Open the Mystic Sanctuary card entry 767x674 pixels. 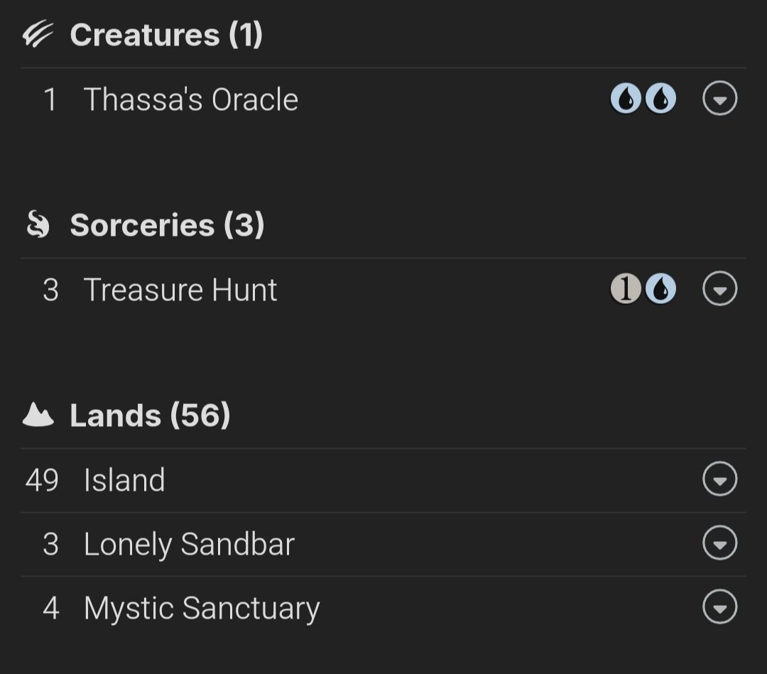pyautogui.click(x=202, y=609)
